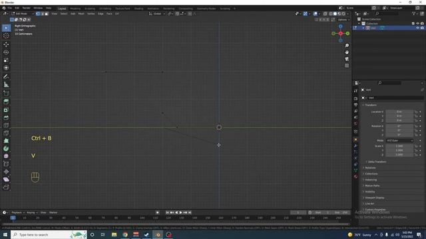
Task: Select the Inset Faces tool
Action: pyautogui.click(x=6, y=110)
